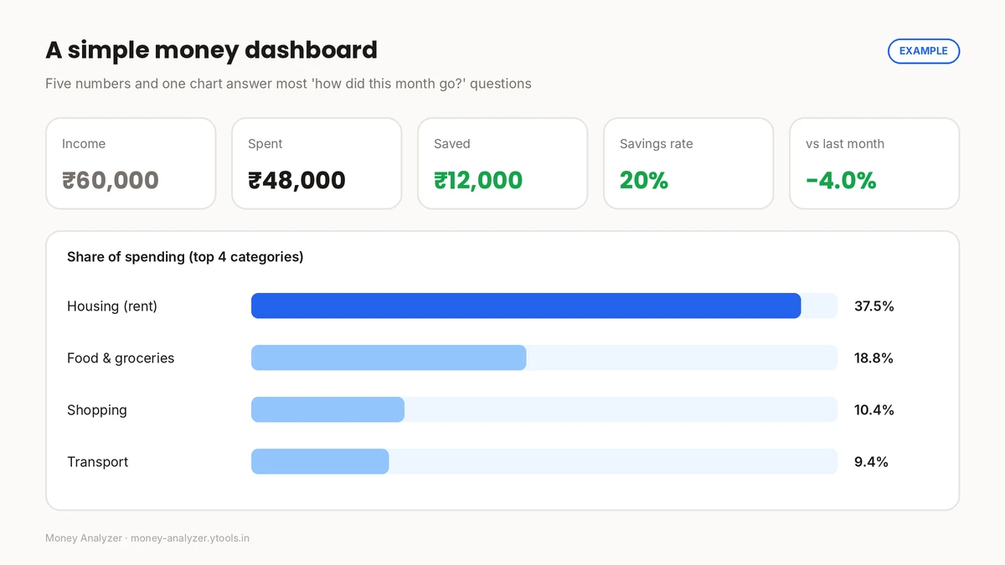Click the Shopping progress bar
Viewport: 1005px width, 565px height.
pyautogui.click(x=544, y=409)
